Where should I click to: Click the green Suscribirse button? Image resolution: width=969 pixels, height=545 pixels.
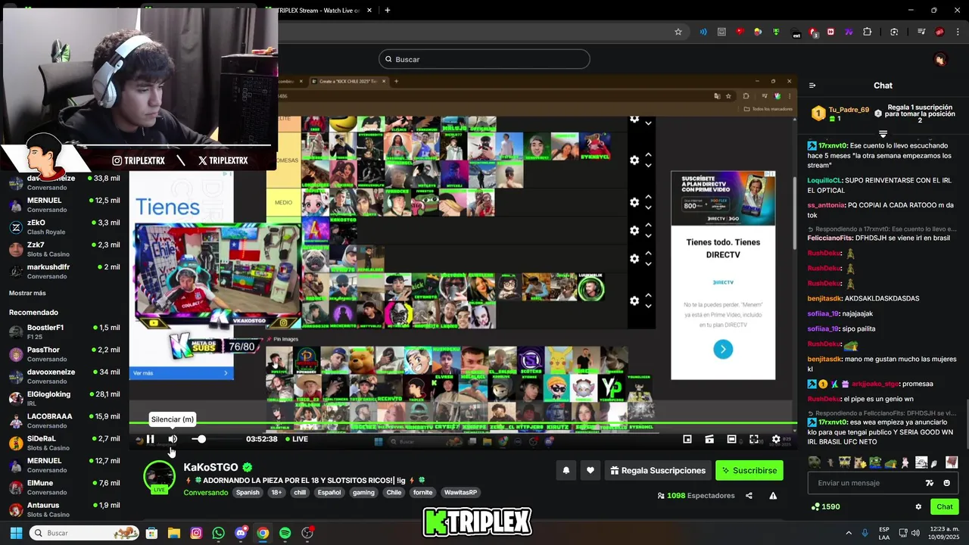pyautogui.click(x=749, y=471)
